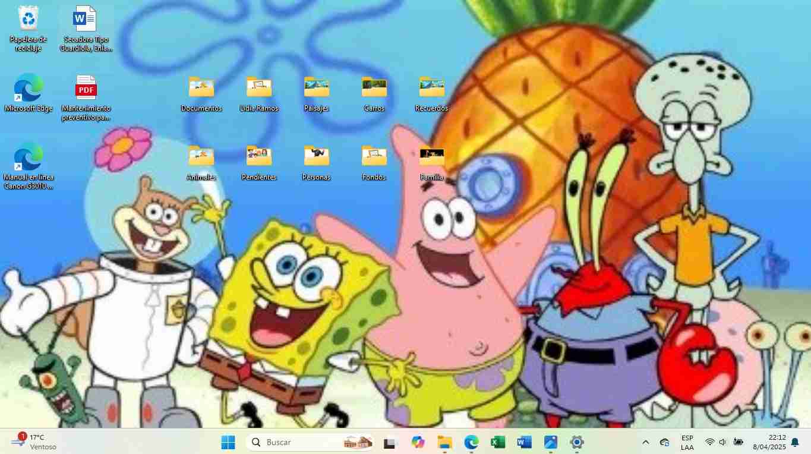Select the Documentos folder

[x=201, y=94]
